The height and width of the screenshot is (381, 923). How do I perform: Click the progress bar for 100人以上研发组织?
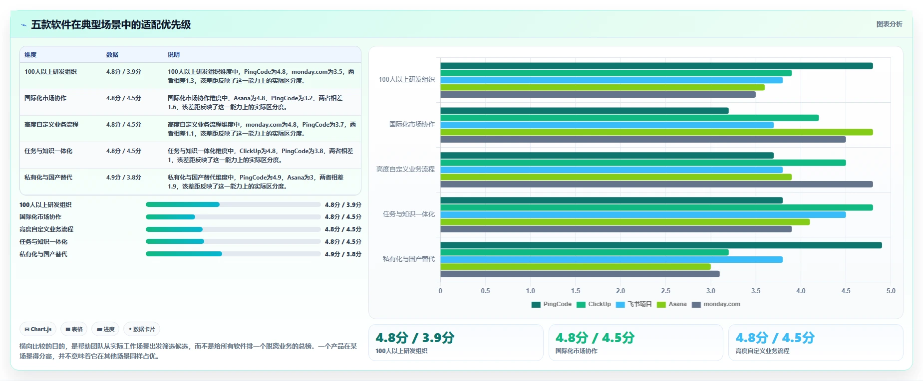[233, 204]
